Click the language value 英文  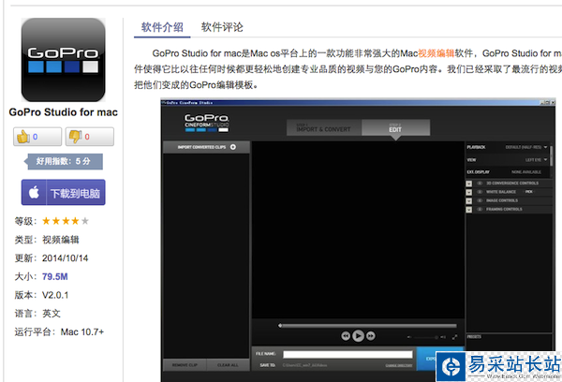[52, 314]
